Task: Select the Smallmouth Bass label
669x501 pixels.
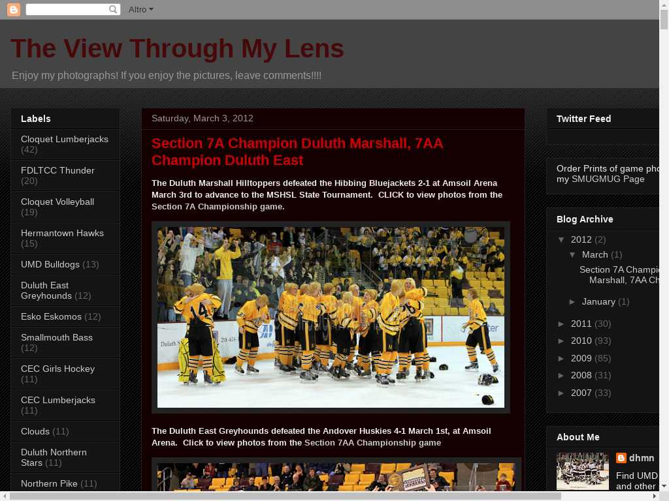Action: click(56, 337)
